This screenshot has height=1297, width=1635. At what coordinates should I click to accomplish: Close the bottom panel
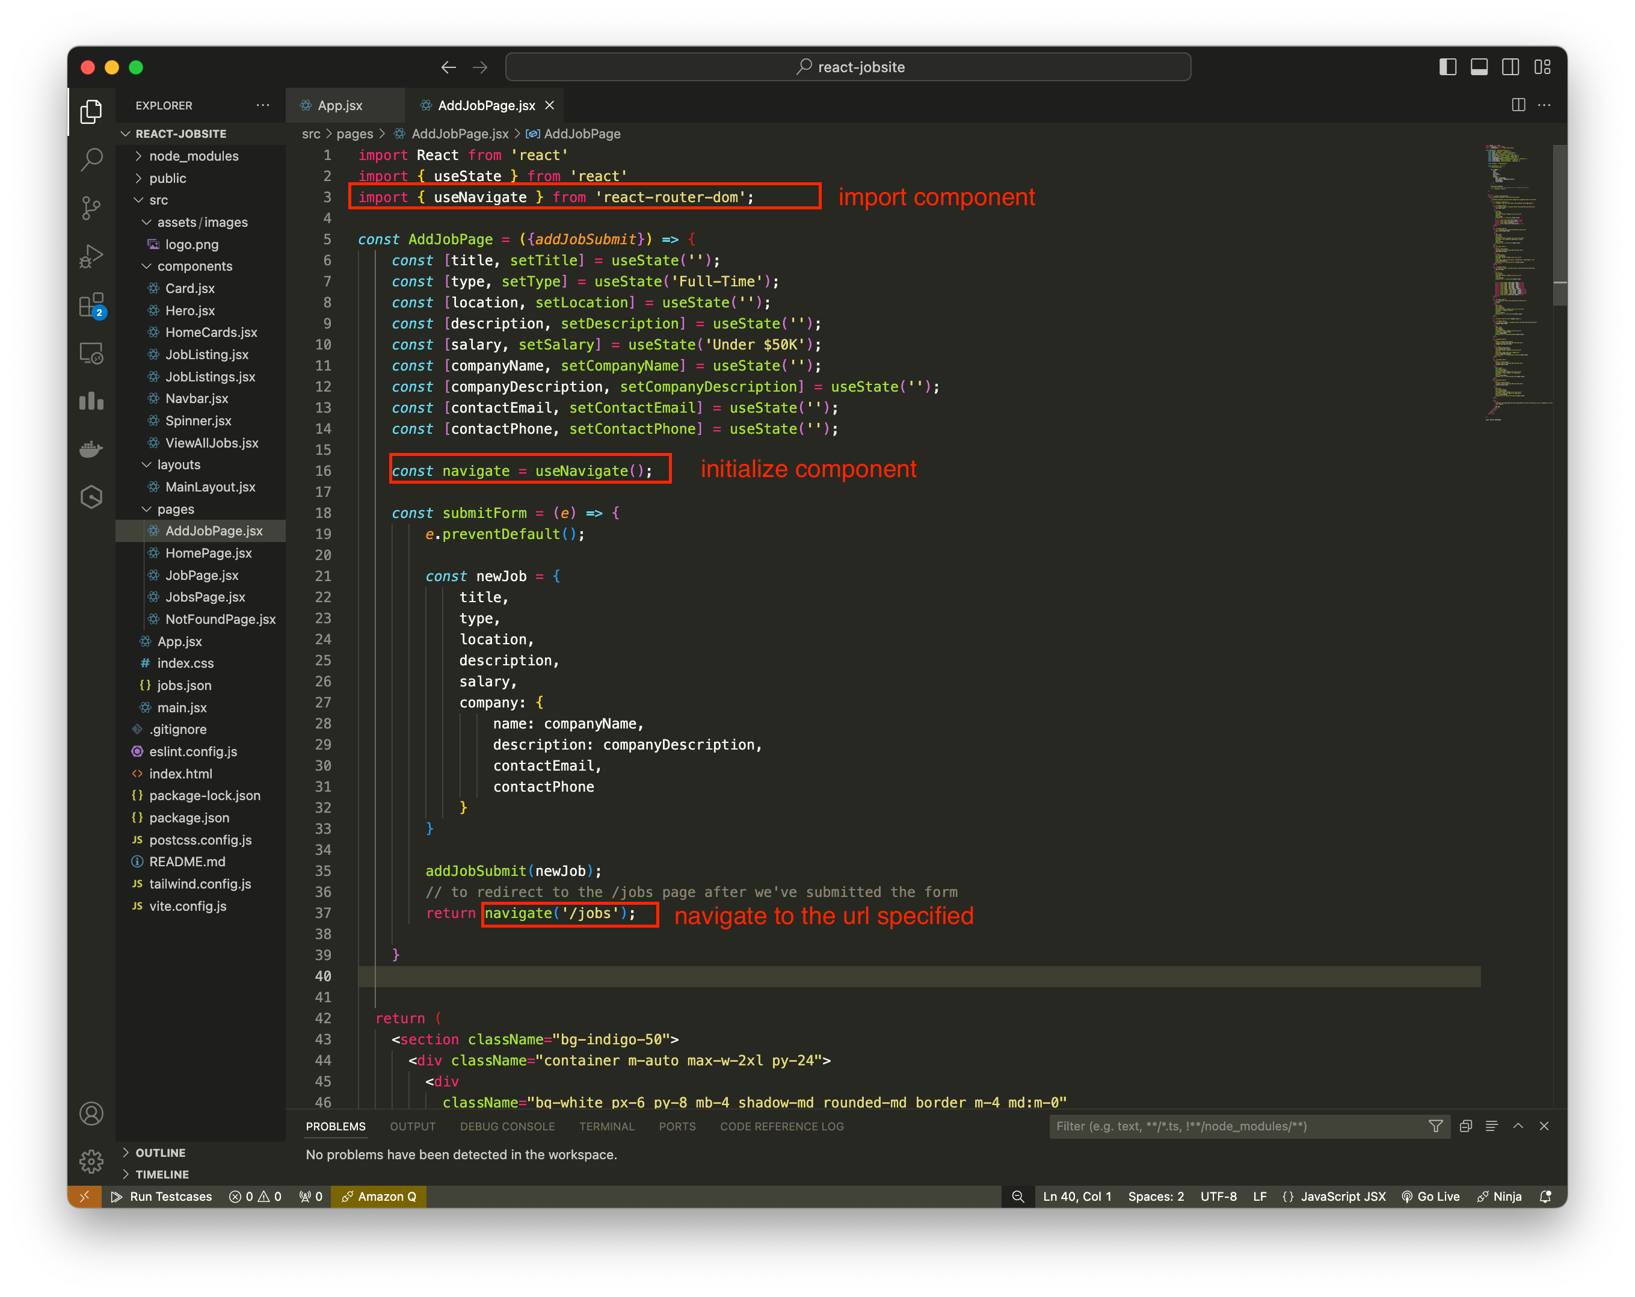1545,1126
